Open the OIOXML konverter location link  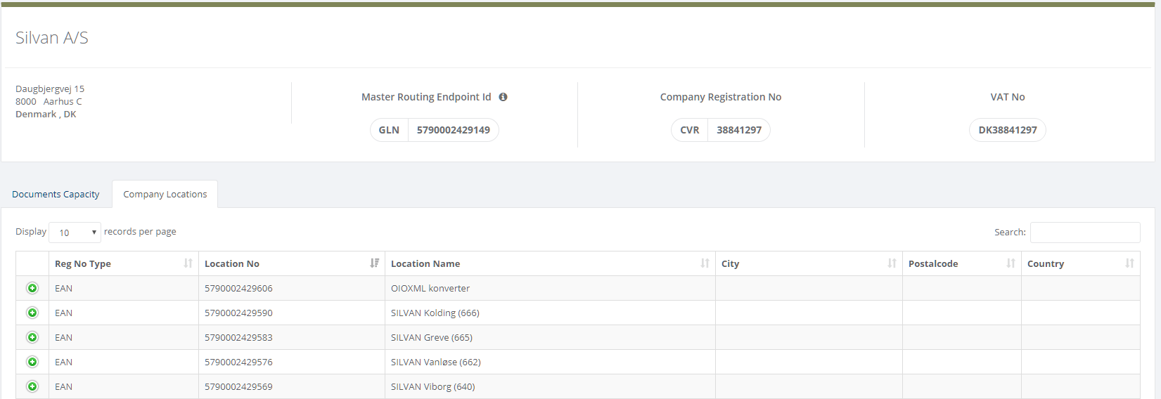[x=430, y=288]
